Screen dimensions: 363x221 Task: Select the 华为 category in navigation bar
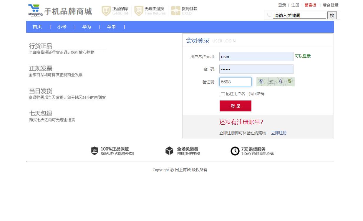(x=87, y=27)
